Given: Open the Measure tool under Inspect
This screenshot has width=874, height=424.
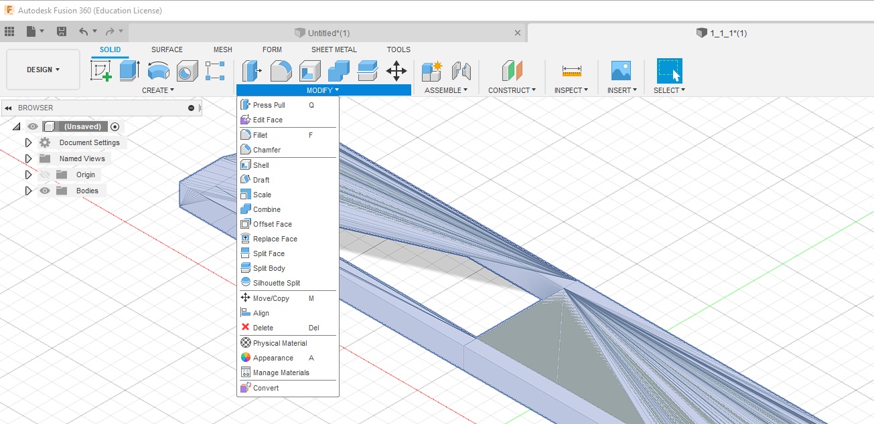Looking at the screenshot, I should (x=570, y=70).
